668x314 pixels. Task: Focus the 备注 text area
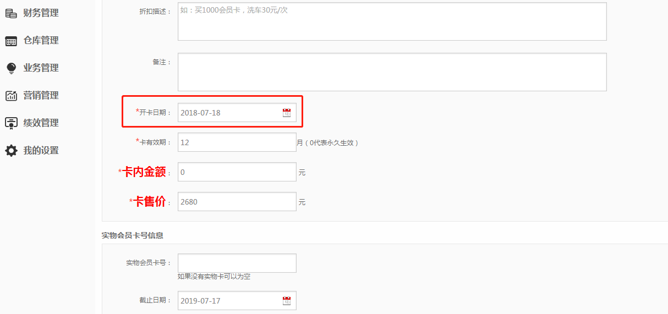click(x=392, y=72)
